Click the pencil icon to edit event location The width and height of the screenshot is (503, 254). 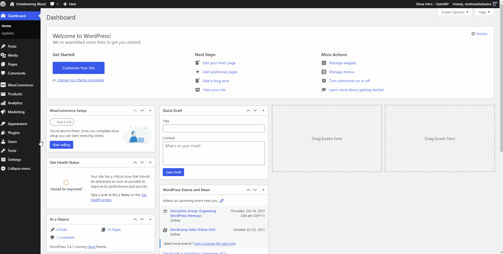[222, 201]
